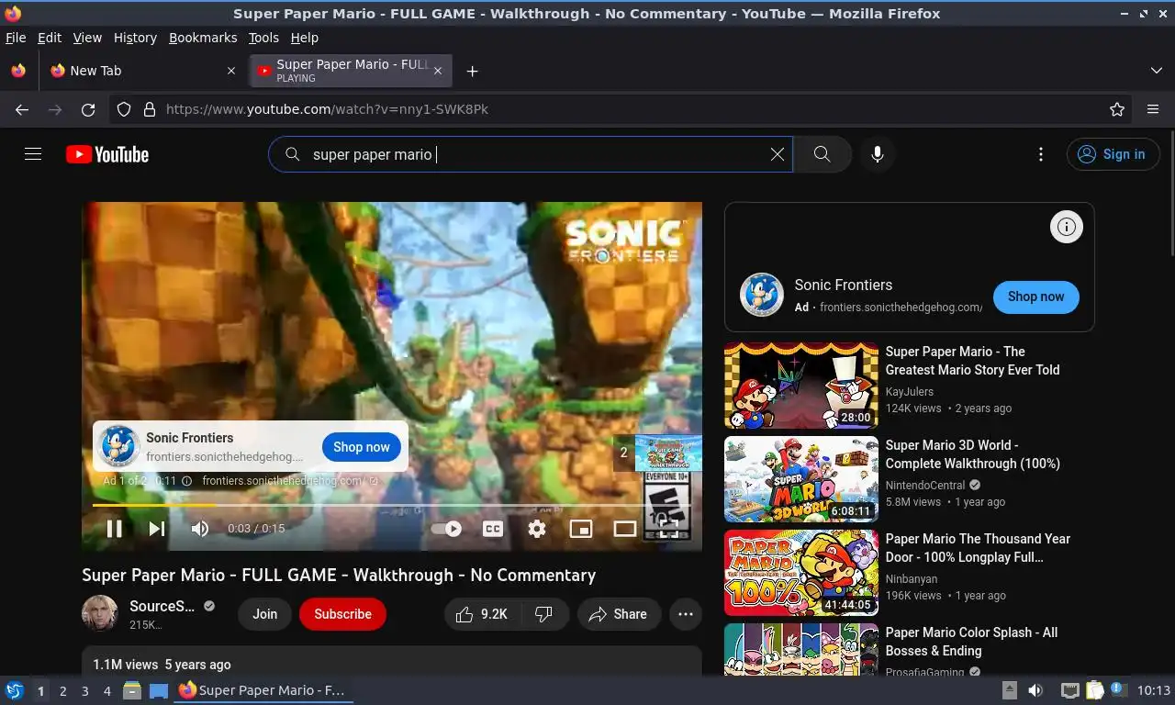Open the Sonic Frontiers ad title in the sidebar
1175x705 pixels.
click(x=843, y=285)
